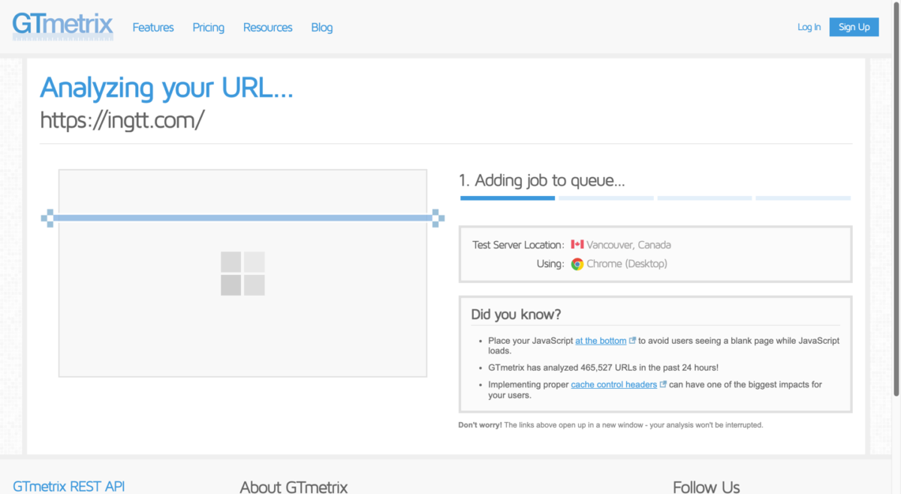Click the 'About GTmetrix' footer heading
901x494 pixels.
click(294, 487)
